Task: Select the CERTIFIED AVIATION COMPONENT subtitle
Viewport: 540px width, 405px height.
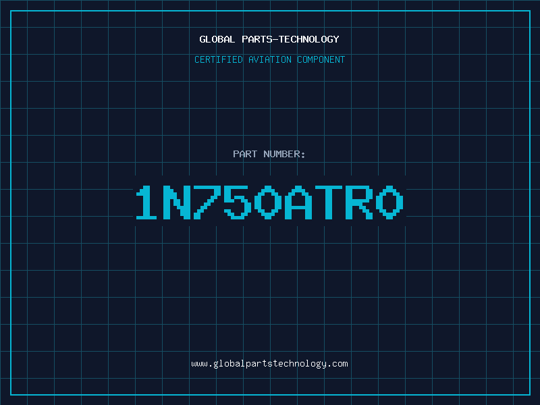Action: tap(269, 59)
